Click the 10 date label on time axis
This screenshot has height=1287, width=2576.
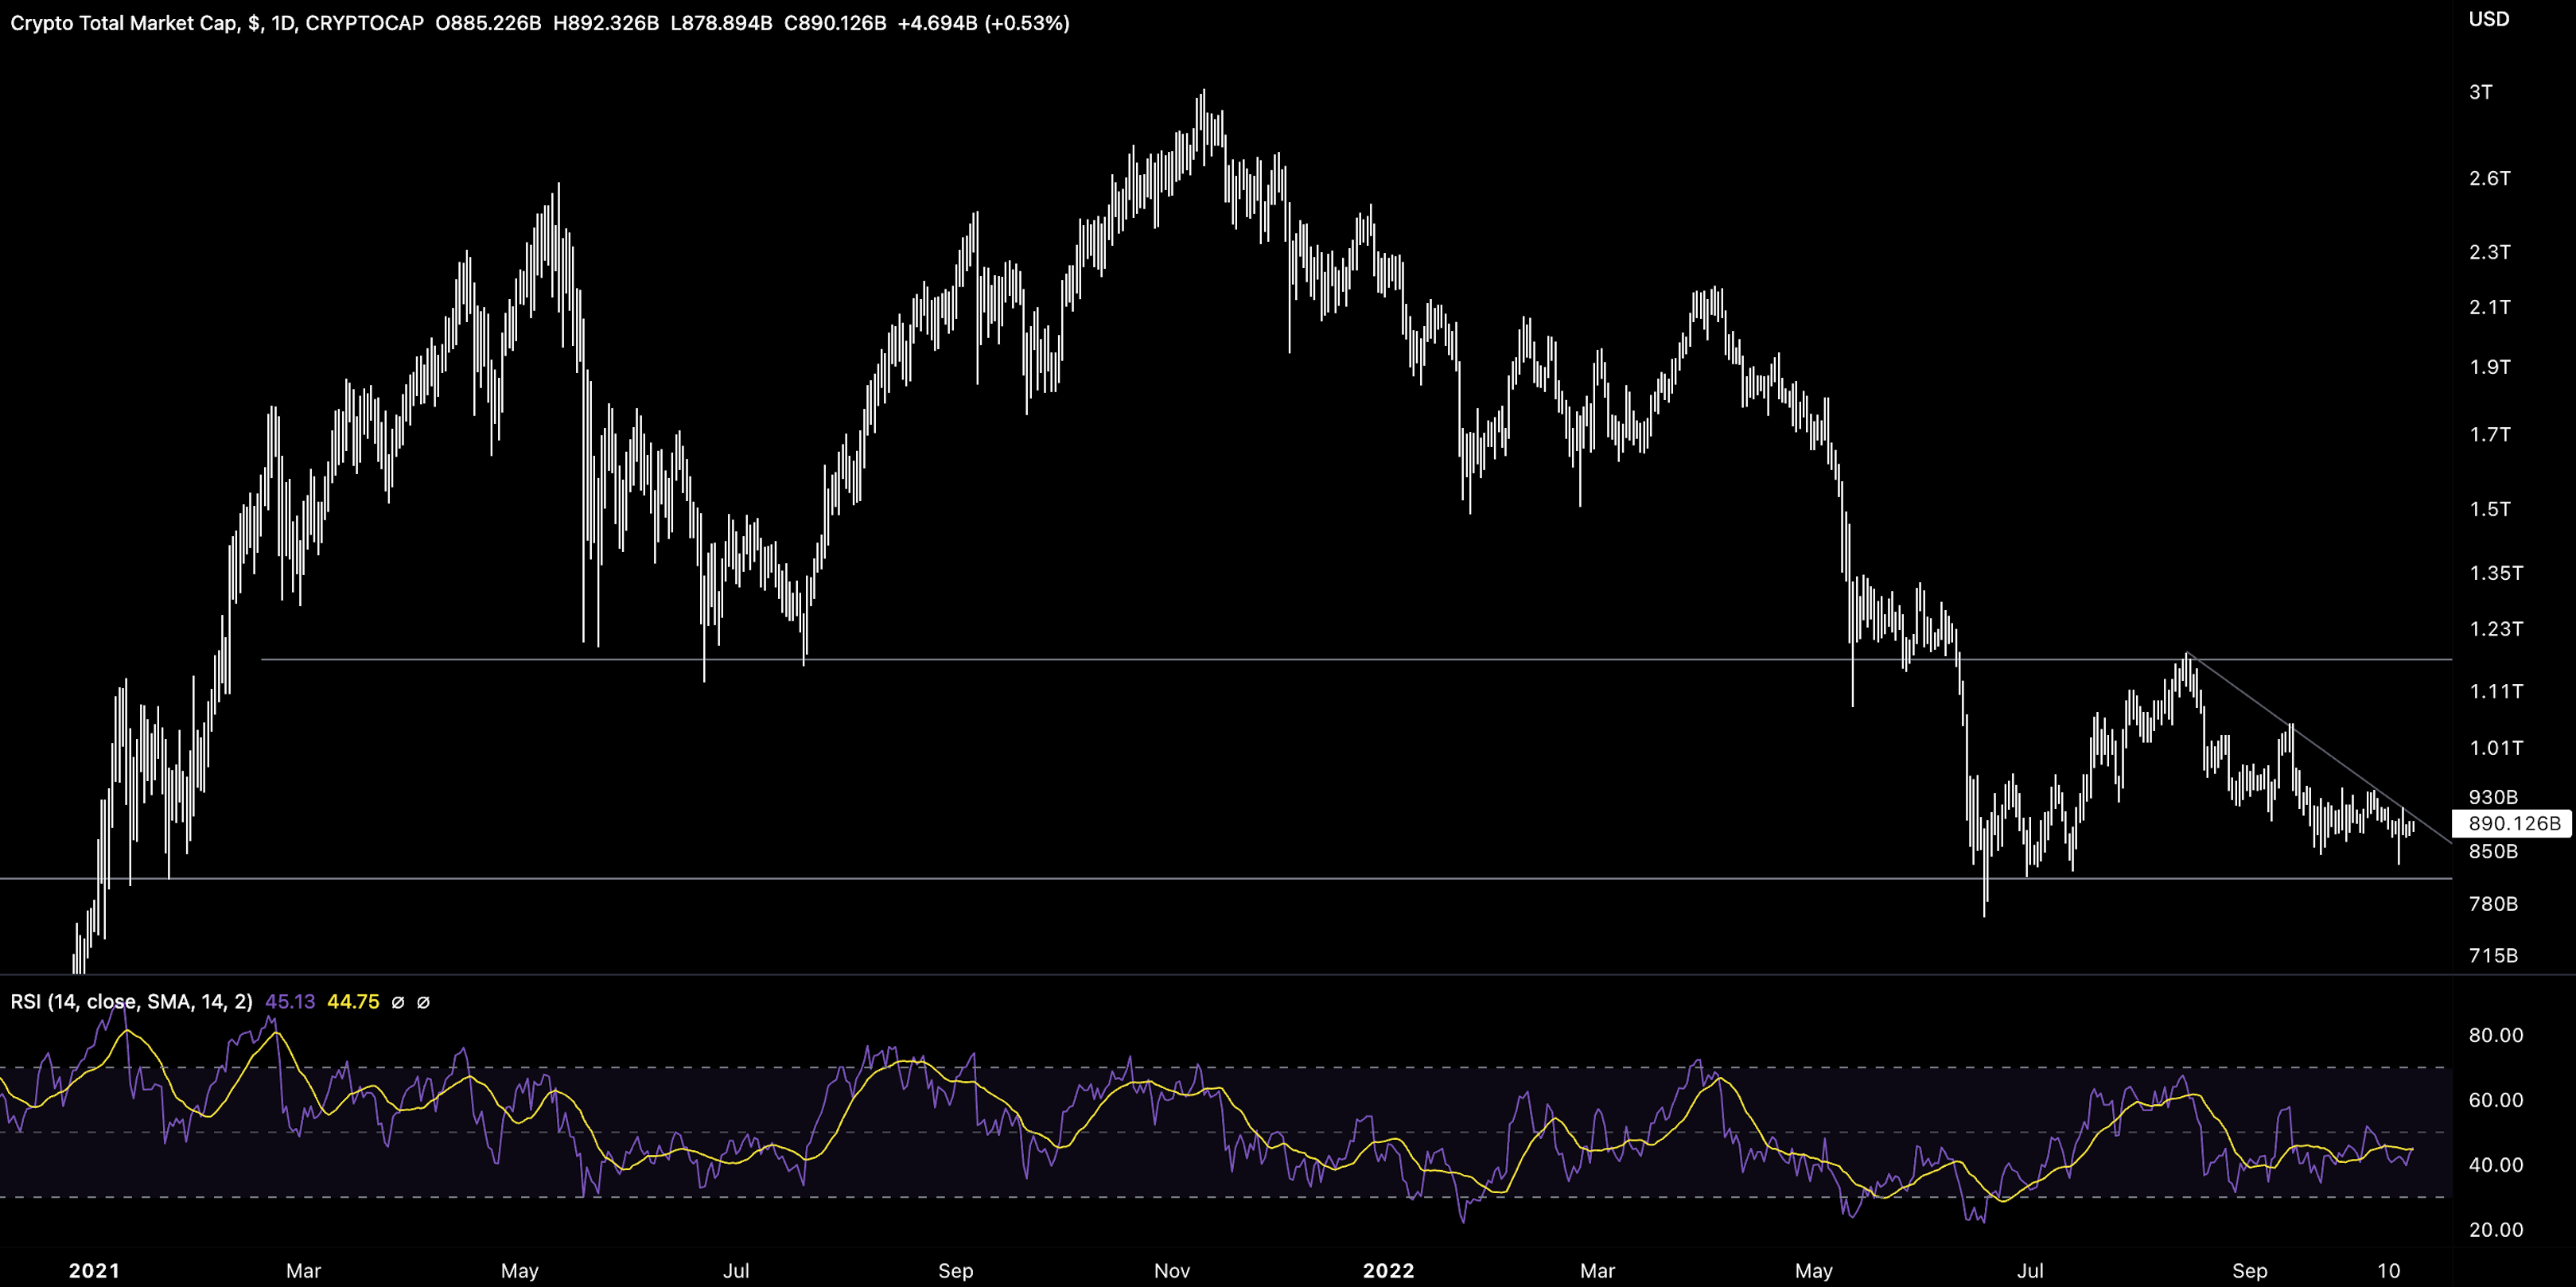2388,1271
